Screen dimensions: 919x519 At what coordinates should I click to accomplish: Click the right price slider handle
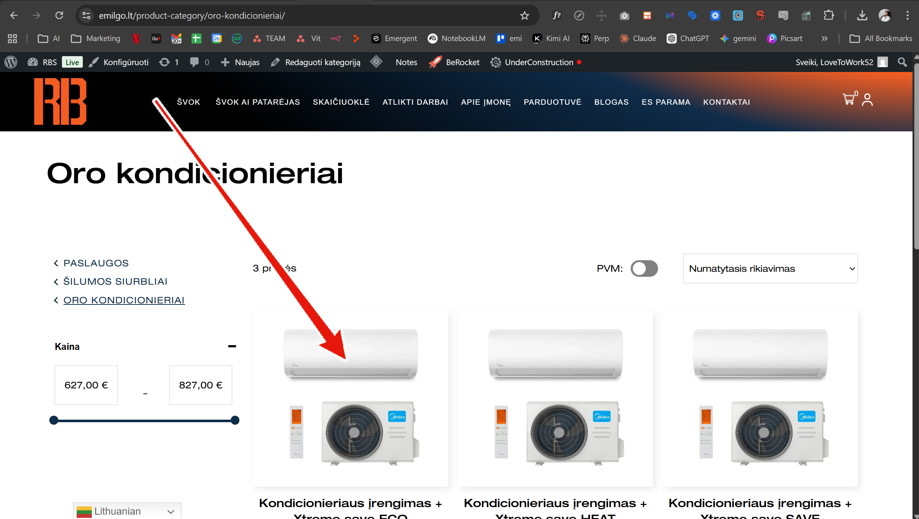(x=235, y=420)
